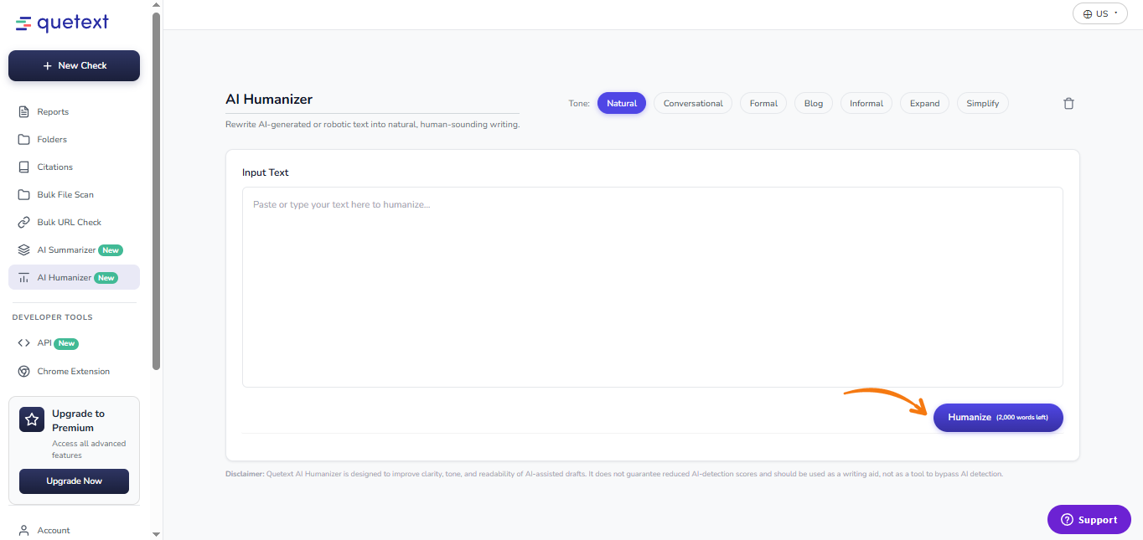Select the Expand tone option

(x=925, y=104)
